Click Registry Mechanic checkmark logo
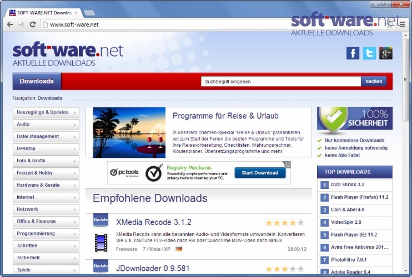412x277 pixels. pos(154,173)
